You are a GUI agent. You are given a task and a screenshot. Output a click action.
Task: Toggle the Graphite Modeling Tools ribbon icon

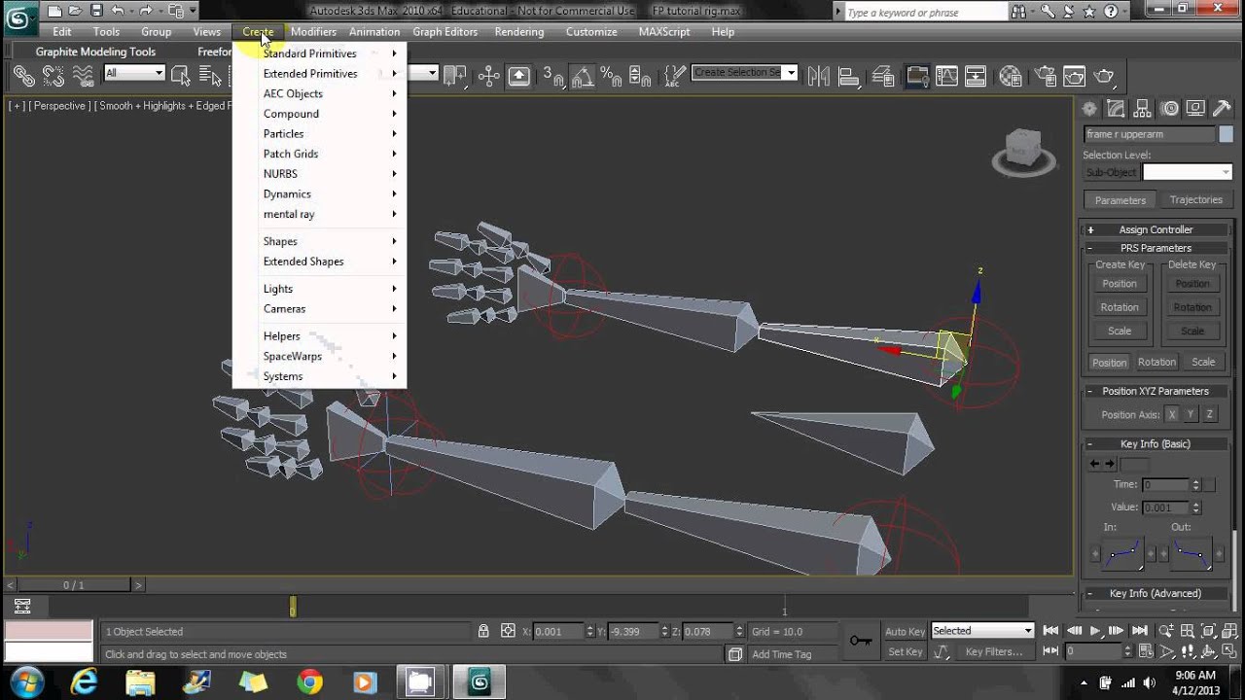[916, 76]
